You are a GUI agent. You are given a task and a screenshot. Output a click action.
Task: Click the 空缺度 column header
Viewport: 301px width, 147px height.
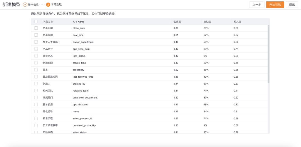(x=207, y=22)
